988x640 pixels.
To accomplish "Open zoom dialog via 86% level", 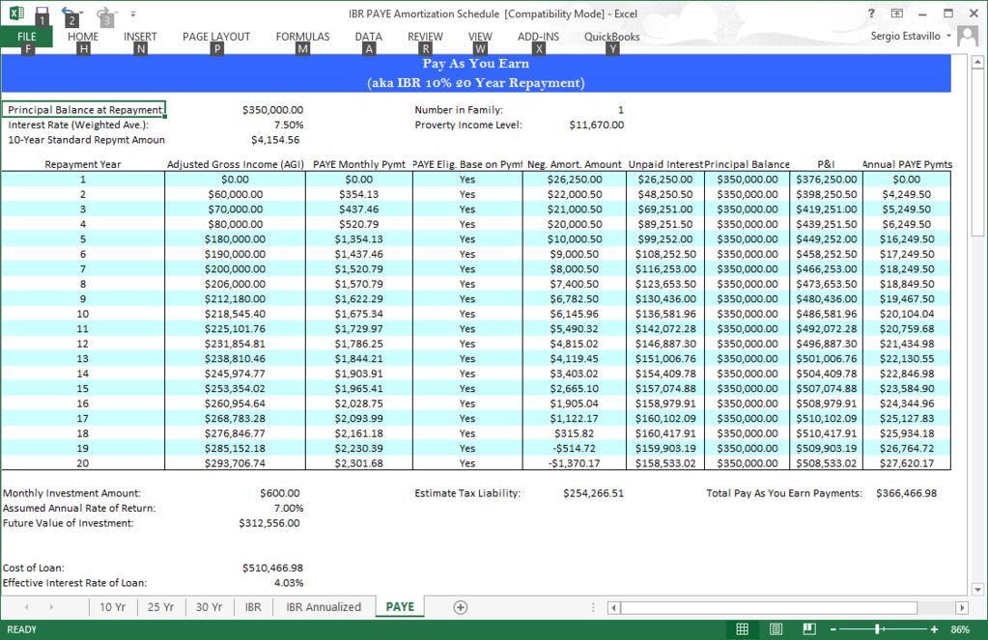I will [x=959, y=629].
